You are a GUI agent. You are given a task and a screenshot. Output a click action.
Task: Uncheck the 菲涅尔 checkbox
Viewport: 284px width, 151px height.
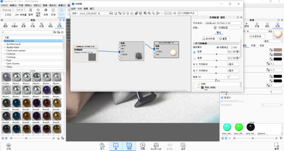point(222,98)
